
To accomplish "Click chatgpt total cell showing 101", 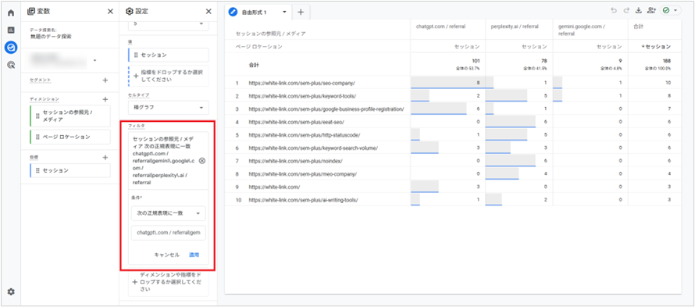I will coord(447,64).
